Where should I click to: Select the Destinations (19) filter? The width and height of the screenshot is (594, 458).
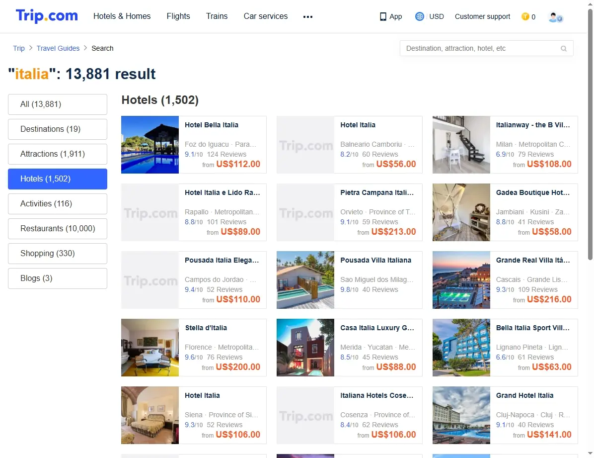[58, 129]
